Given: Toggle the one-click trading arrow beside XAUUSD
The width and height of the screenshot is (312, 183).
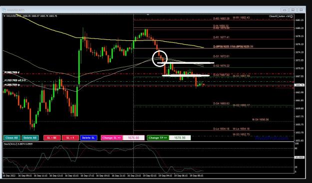Looking at the screenshot, I should (4, 16).
